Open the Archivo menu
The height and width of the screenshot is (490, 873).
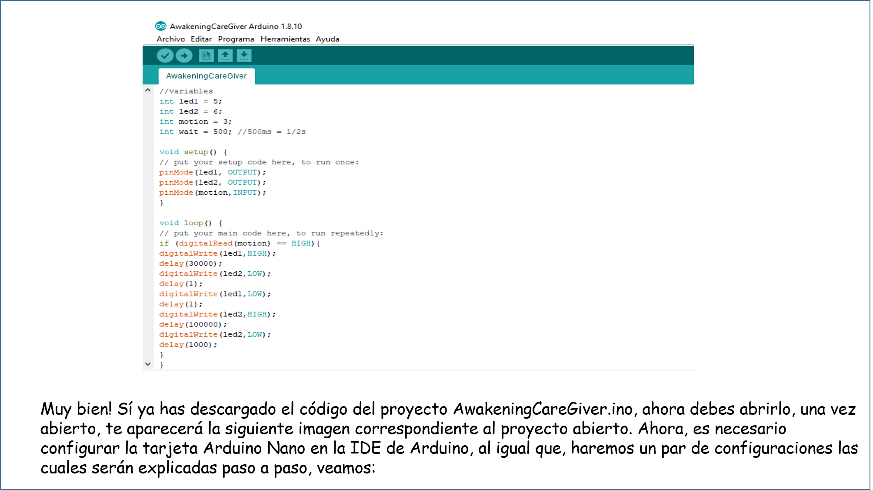(x=170, y=39)
